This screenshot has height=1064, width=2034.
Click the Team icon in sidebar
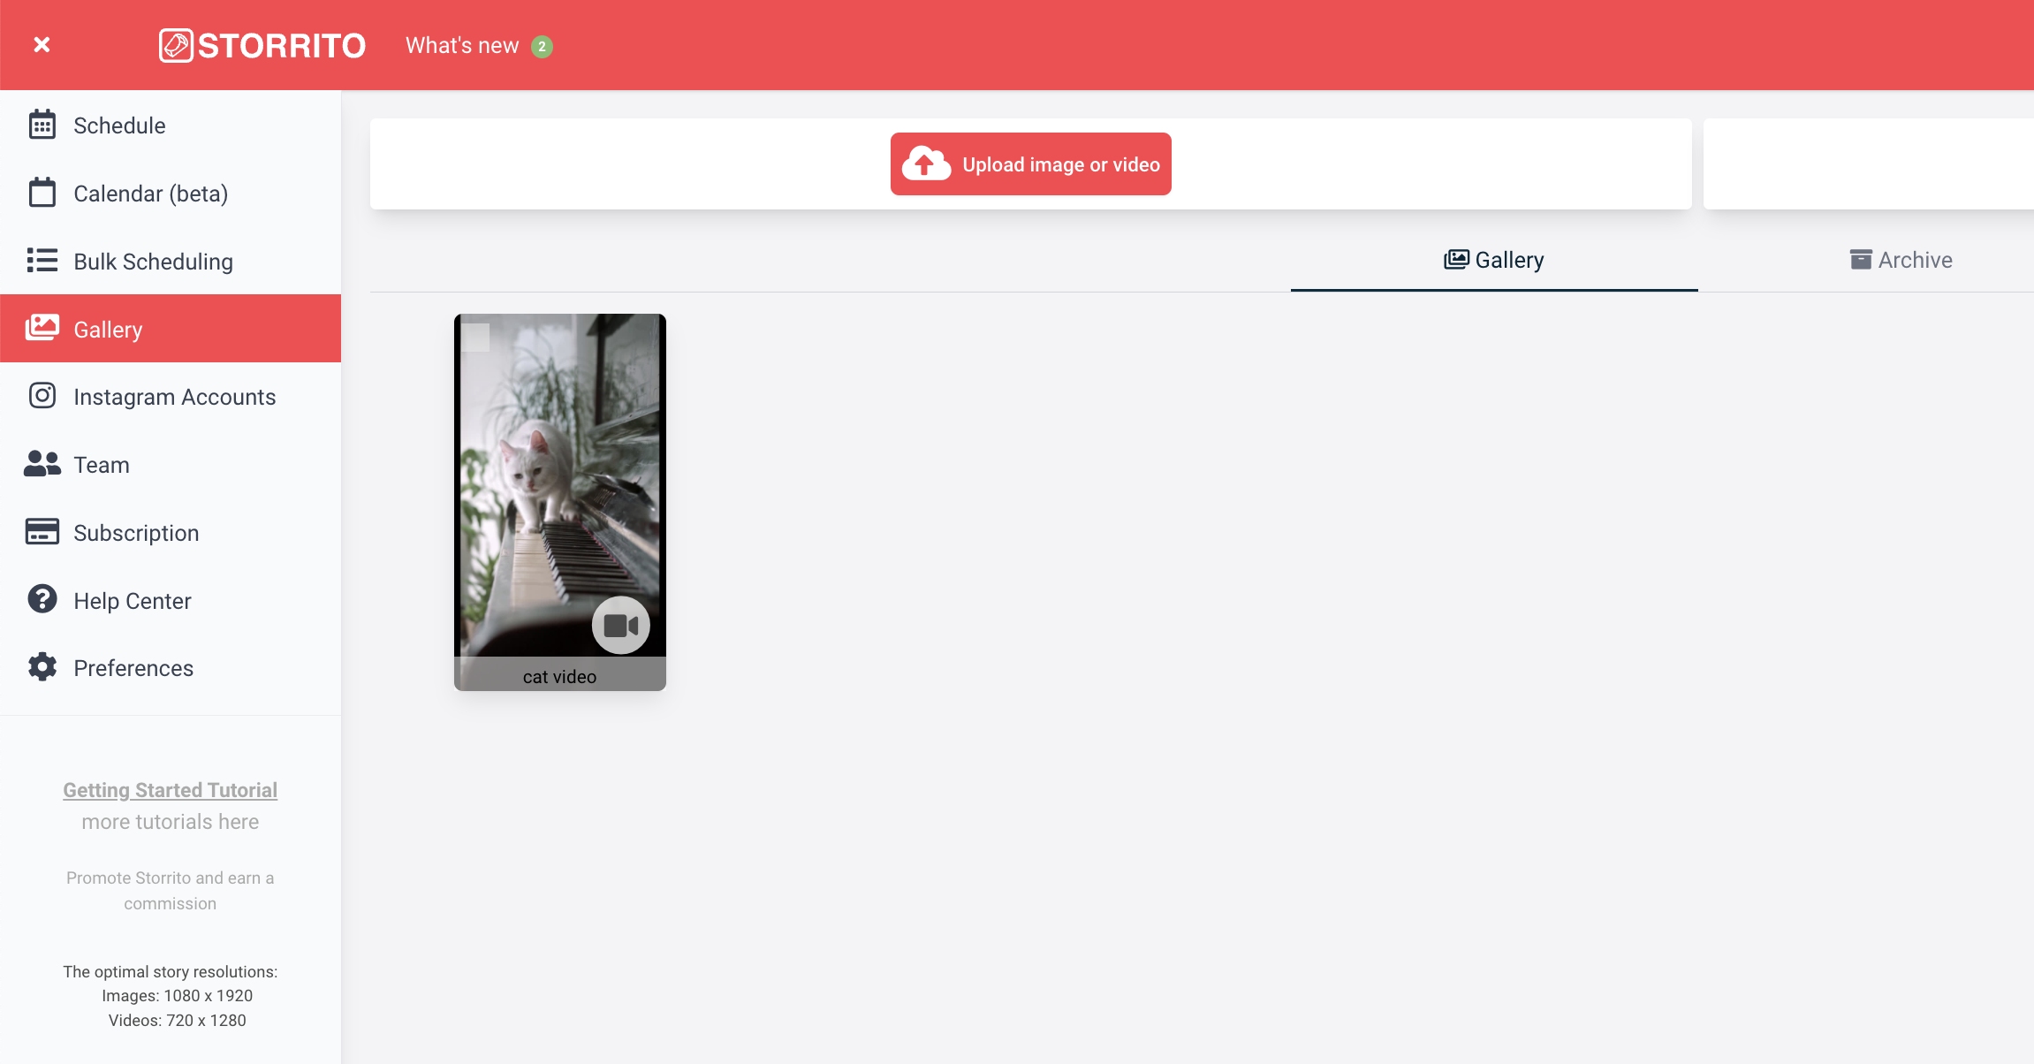coord(42,464)
